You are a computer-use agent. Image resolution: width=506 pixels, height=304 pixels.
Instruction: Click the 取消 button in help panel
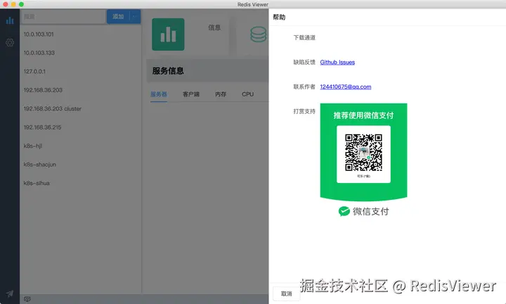286,293
